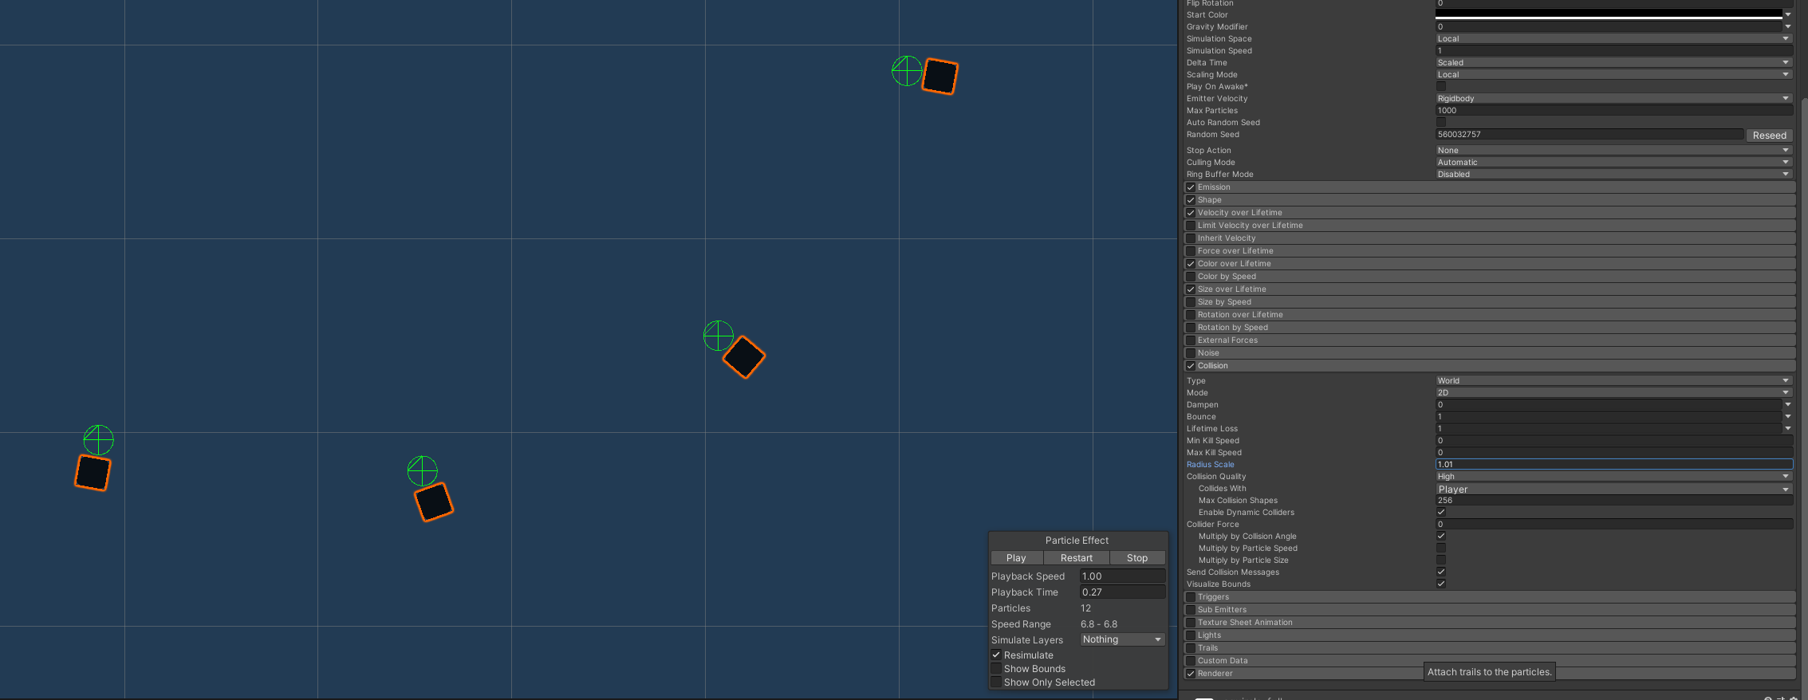The width and height of the screenshot is (1808, 700).
Task: Tick the Show Bounds checkbox
Action: pyautogui.click(x=996, y=669)
